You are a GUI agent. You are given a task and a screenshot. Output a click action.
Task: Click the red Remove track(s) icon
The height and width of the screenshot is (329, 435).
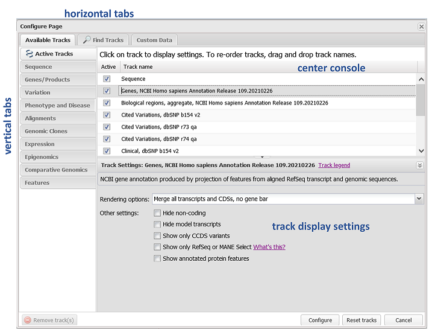click(28, 320)
